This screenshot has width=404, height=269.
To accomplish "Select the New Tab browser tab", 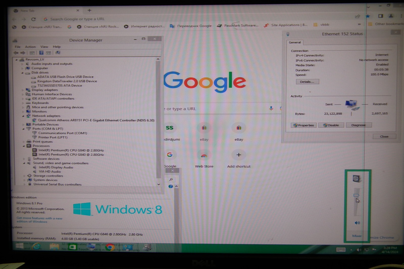I will click(x=46, y=11).
